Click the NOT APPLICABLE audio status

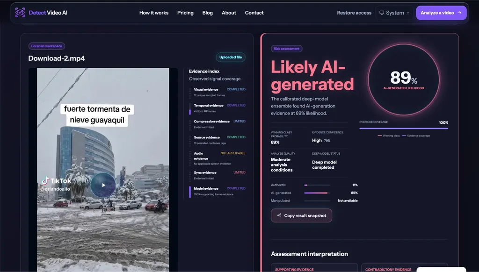point(233,153)
